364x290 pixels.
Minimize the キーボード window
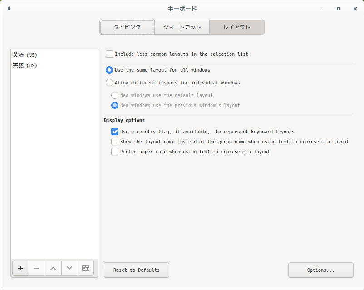click(321, 9)
